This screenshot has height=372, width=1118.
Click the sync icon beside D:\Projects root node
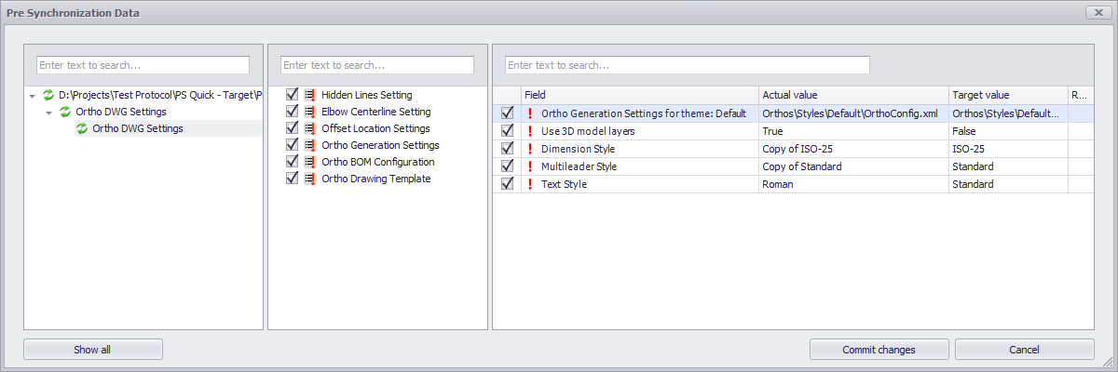coord(48,95)
